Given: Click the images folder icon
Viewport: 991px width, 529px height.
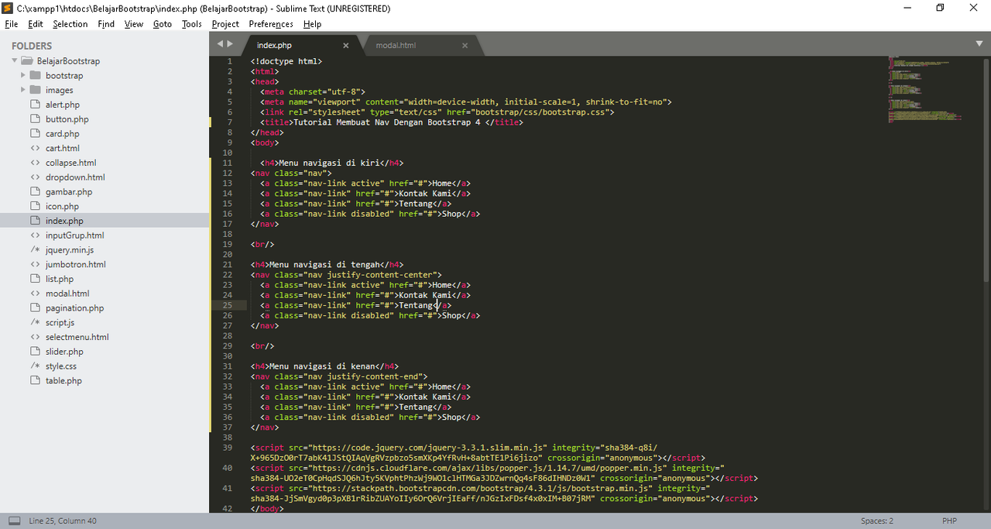Looking at the screenshot, I should [x=35, y=90].
